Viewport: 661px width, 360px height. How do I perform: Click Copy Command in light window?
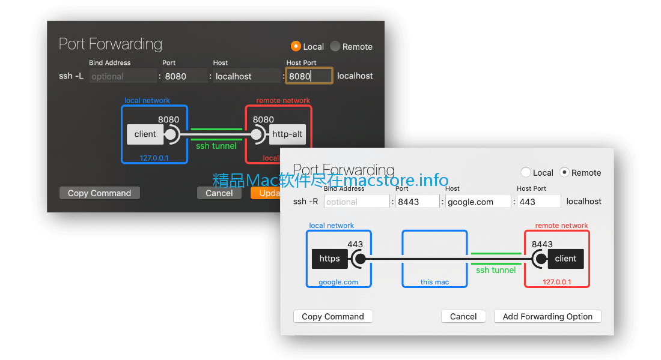[333, 317]
